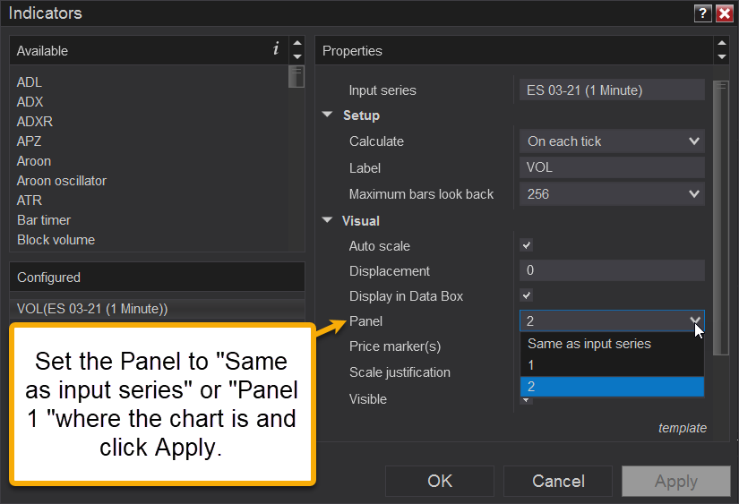The image size is (739, 504).
Task: Click the Available panel scroll down arrow
Action: 296,57
